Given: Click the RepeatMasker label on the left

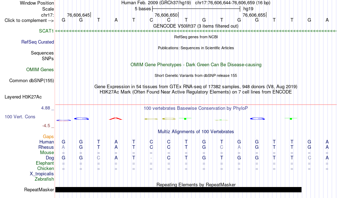Looking at the screenshot, I should 39,189.
